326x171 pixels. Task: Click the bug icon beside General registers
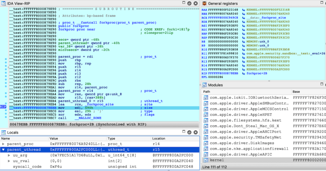(x=204, y=3)
